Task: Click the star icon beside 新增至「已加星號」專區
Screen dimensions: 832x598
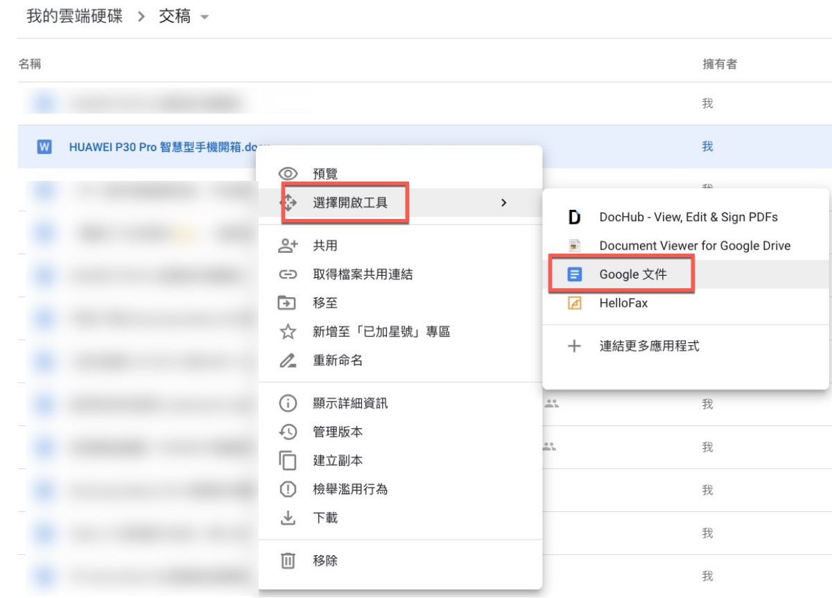Action: tap(288, 332)
